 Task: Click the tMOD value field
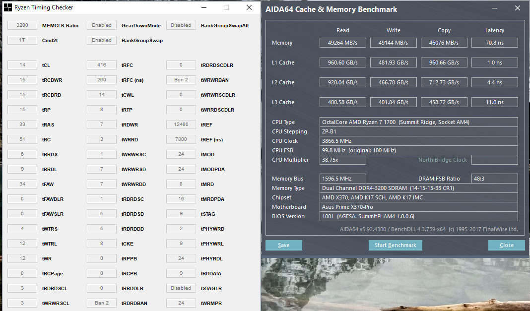click(x=181, y=154)
